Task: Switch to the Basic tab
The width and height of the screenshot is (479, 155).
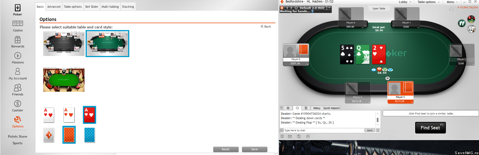Action: [x=40, y=7]
